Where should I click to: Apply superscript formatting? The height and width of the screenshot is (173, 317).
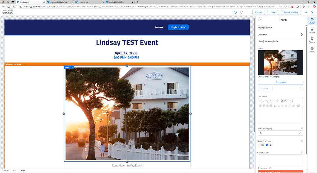pyautogui.click(x=278, y=101)
